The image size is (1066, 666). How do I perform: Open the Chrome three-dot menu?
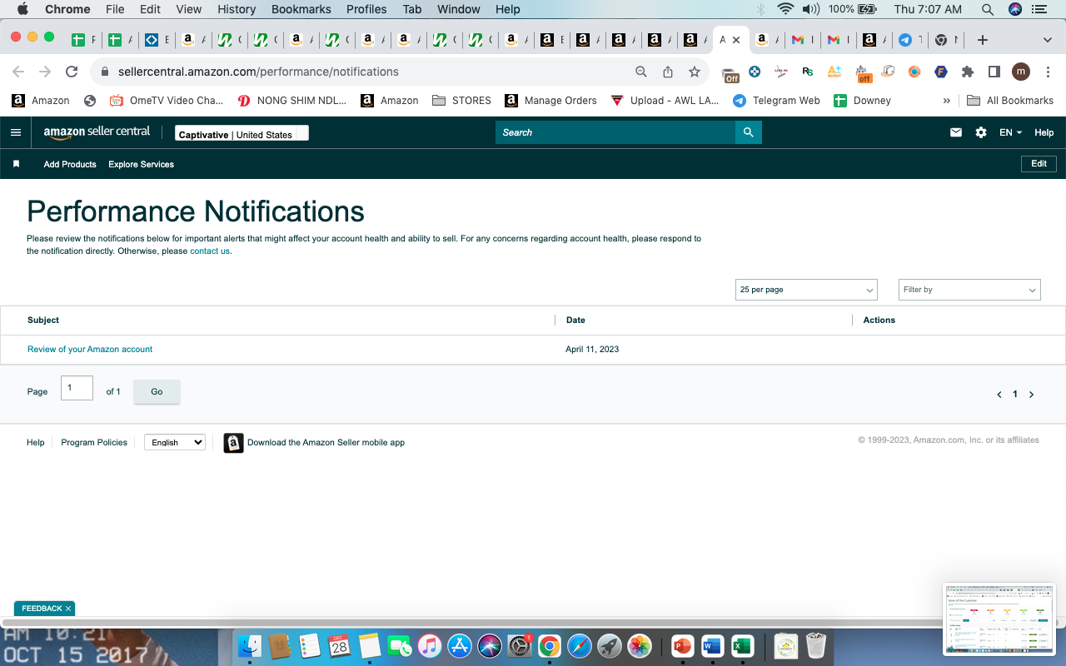click(1046, 72)
